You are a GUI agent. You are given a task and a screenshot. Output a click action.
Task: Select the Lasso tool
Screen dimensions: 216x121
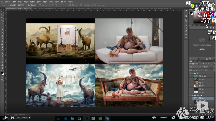pos(2,17)
